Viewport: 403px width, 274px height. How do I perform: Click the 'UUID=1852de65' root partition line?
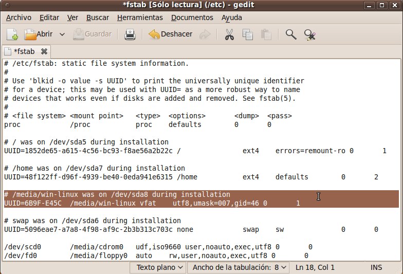click(195, 151)
